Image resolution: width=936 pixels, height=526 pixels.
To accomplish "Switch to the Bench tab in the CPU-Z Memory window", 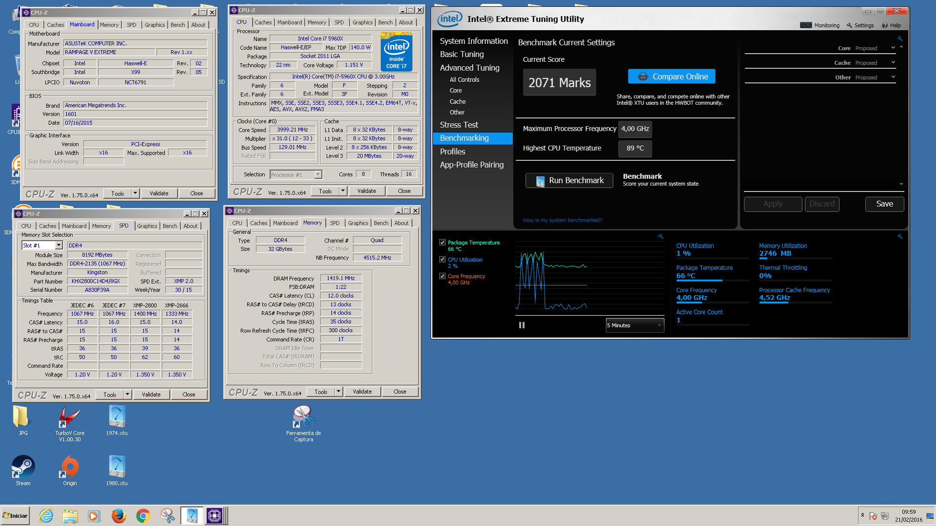I will 381,223.
